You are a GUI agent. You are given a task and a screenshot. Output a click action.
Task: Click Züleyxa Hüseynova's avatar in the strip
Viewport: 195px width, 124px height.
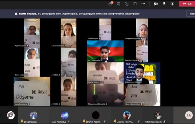[x=127, y=115]
